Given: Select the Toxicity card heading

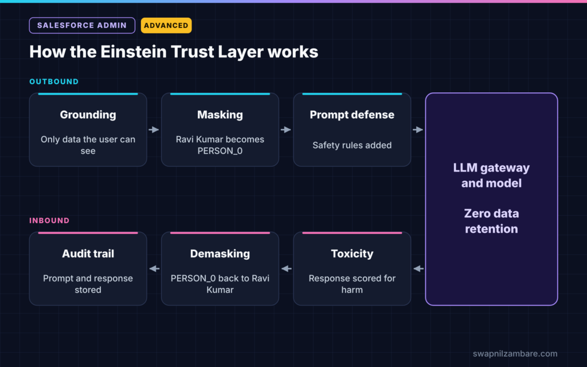Looking at the screenshot, I should (352, 253).
